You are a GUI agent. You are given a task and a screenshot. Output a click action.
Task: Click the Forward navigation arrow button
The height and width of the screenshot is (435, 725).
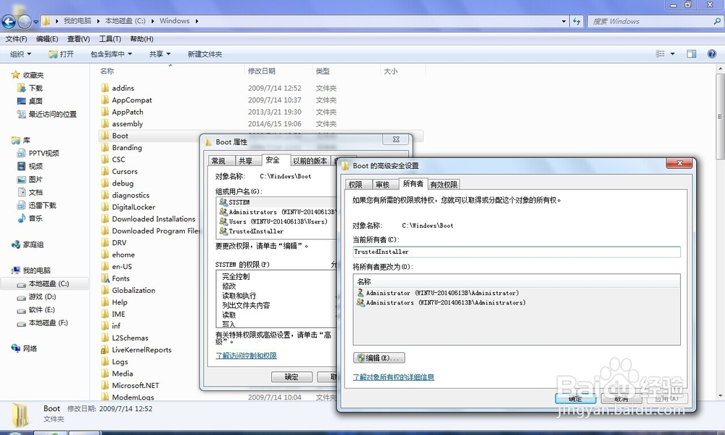pos(25,21)
